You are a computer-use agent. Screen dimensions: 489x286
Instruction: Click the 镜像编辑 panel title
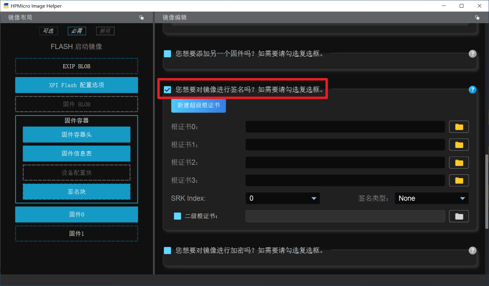tap(175, 17)
